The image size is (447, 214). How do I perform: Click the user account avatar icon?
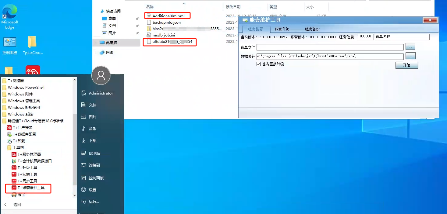tap(101, 75)
